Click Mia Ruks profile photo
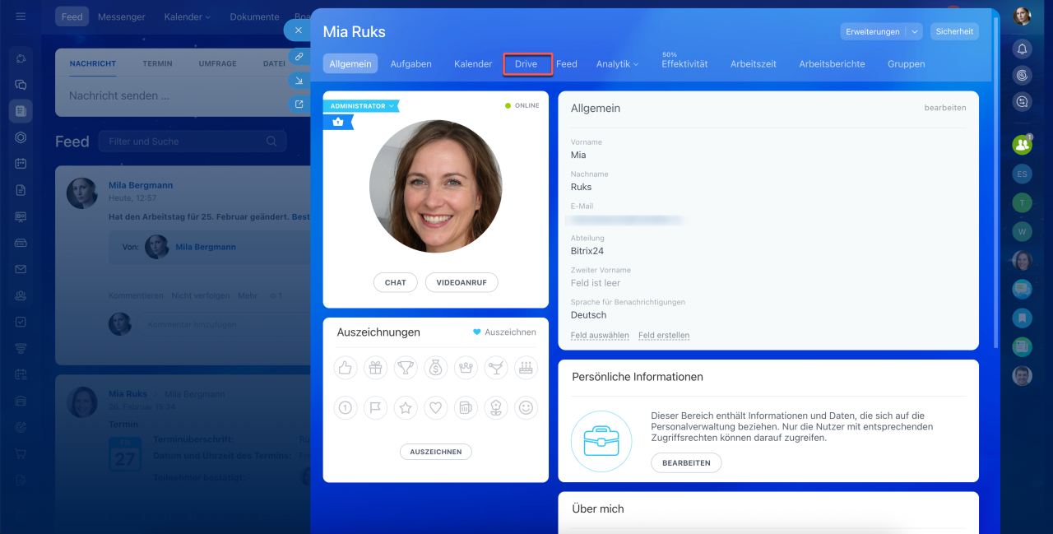The image size is (1053, 534). [x=436, y=186]
